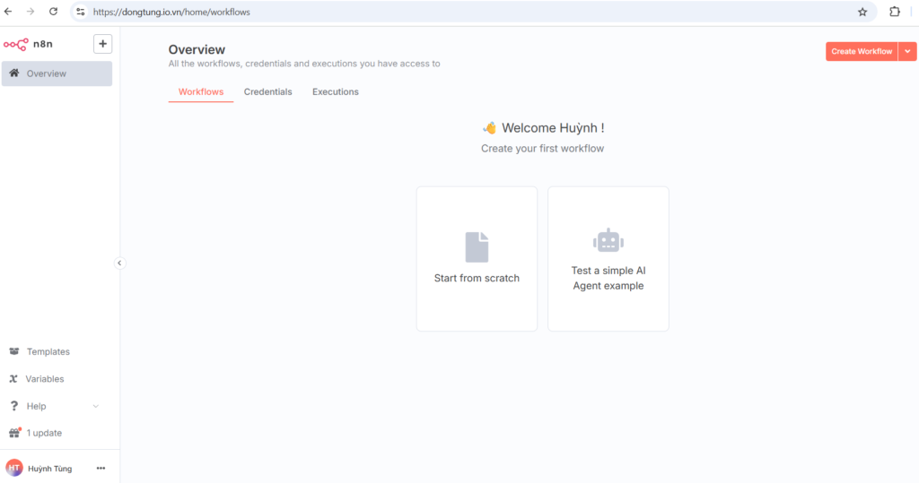Click the Variables x icon
This screenshot has width=919, height=483.
point(13,379)
